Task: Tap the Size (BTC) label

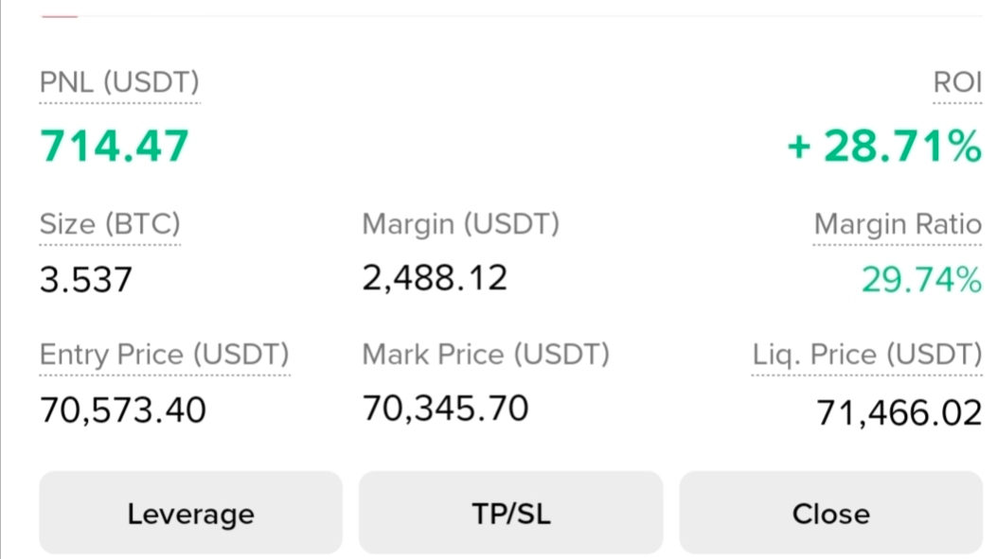Action: [110, 224]
